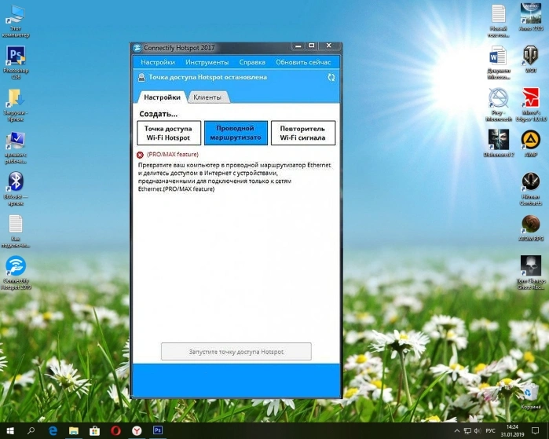Select the Dishonored 2 desktop icon
Screen dimensions: 549x439
click(499, 143)
